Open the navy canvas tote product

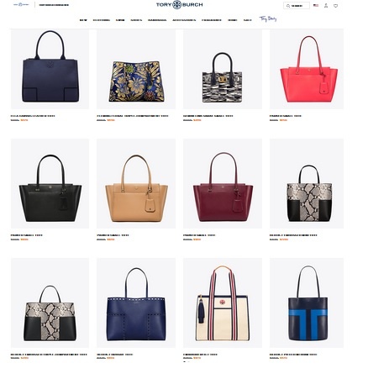[50, 69]
